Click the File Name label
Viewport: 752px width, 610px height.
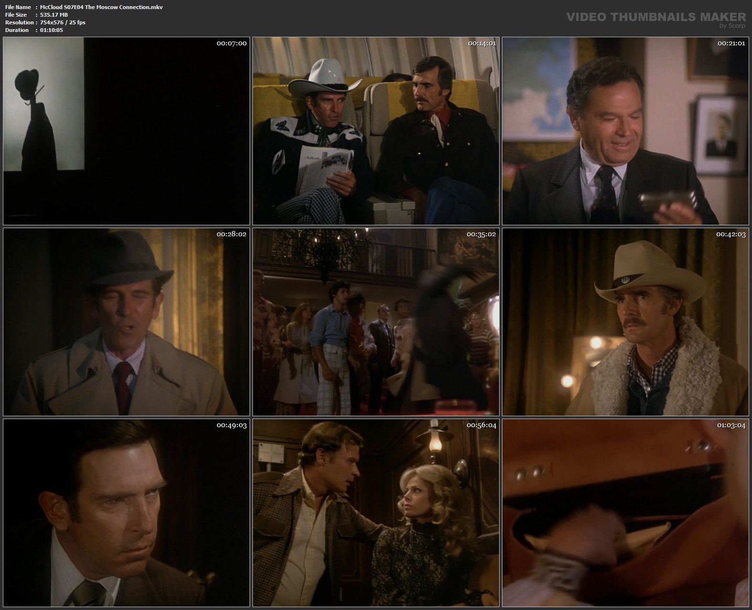pos(18,7)
